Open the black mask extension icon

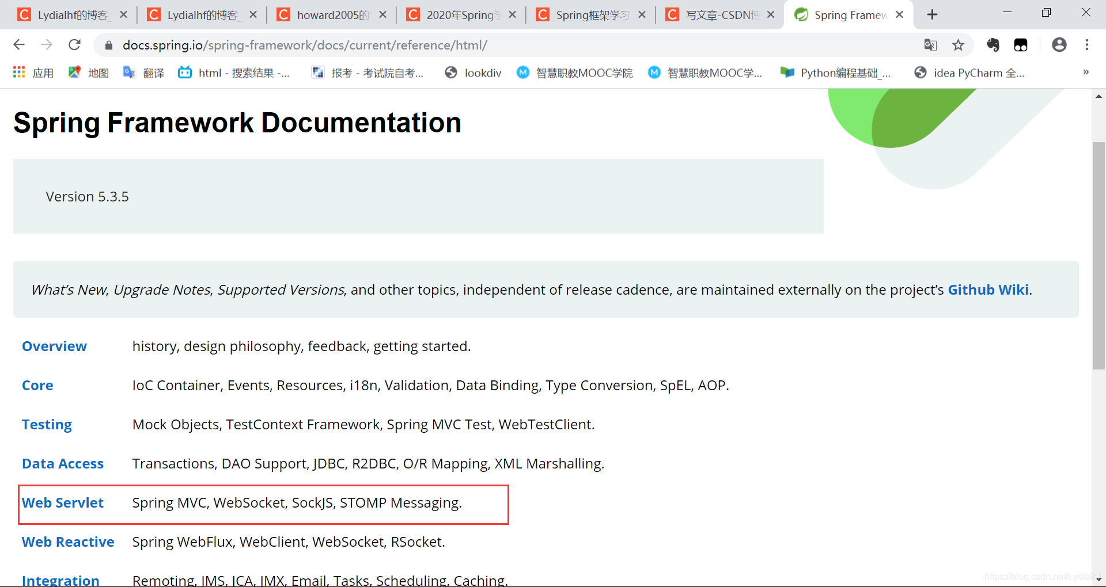coord(1021,45)
